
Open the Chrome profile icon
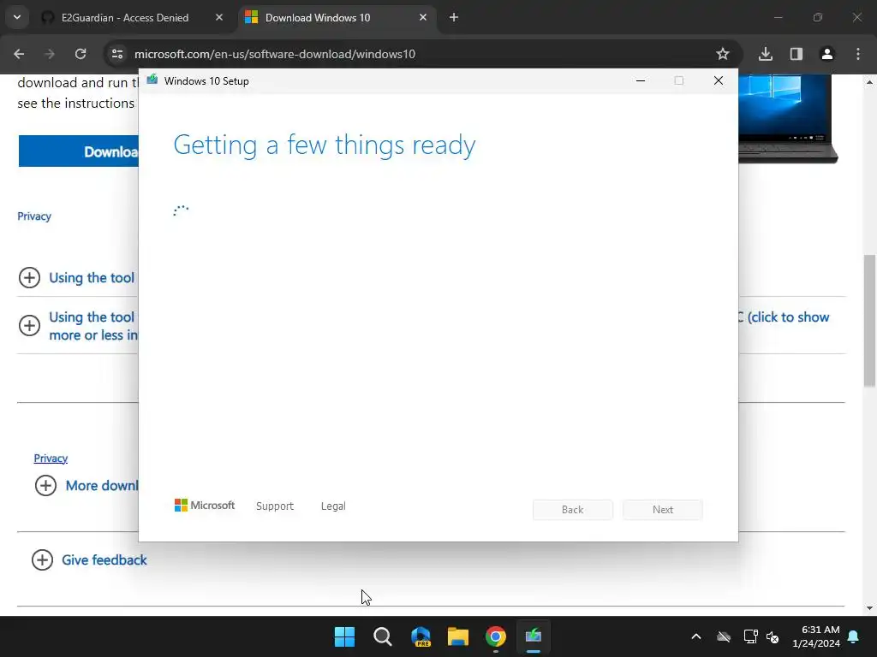click(827, 54)
